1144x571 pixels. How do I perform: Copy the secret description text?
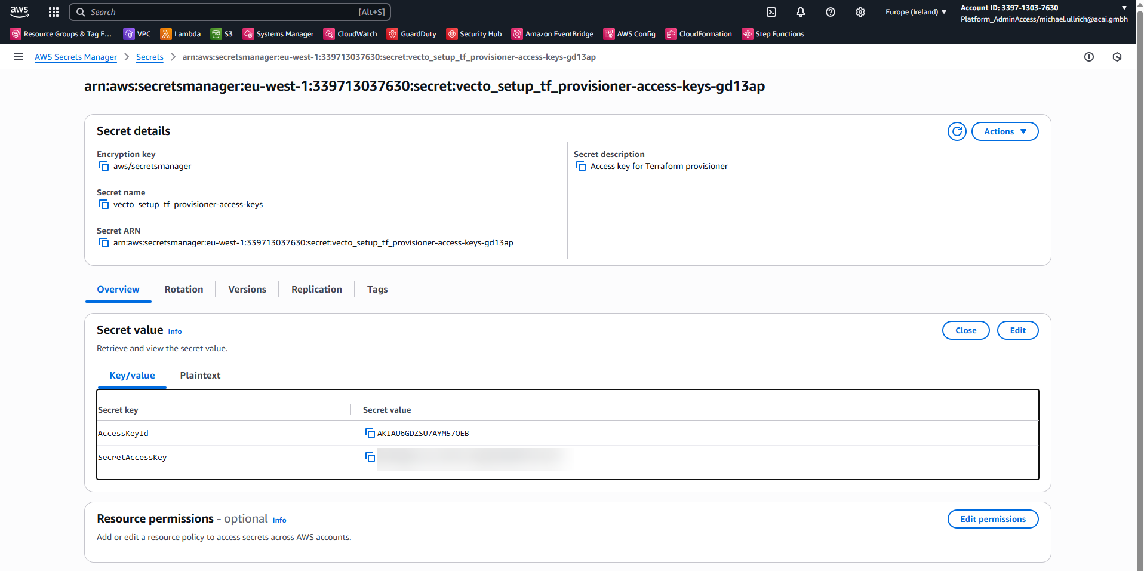[581, 166]
